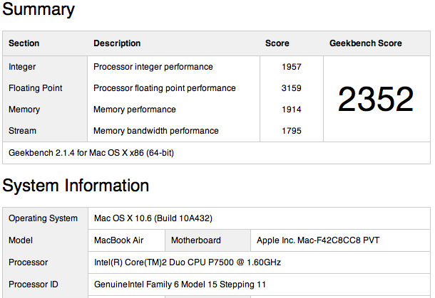Click the floating point score 3159
Image resolution: width=435 pixels, height=298 pixels.
(x=291, y=88)
